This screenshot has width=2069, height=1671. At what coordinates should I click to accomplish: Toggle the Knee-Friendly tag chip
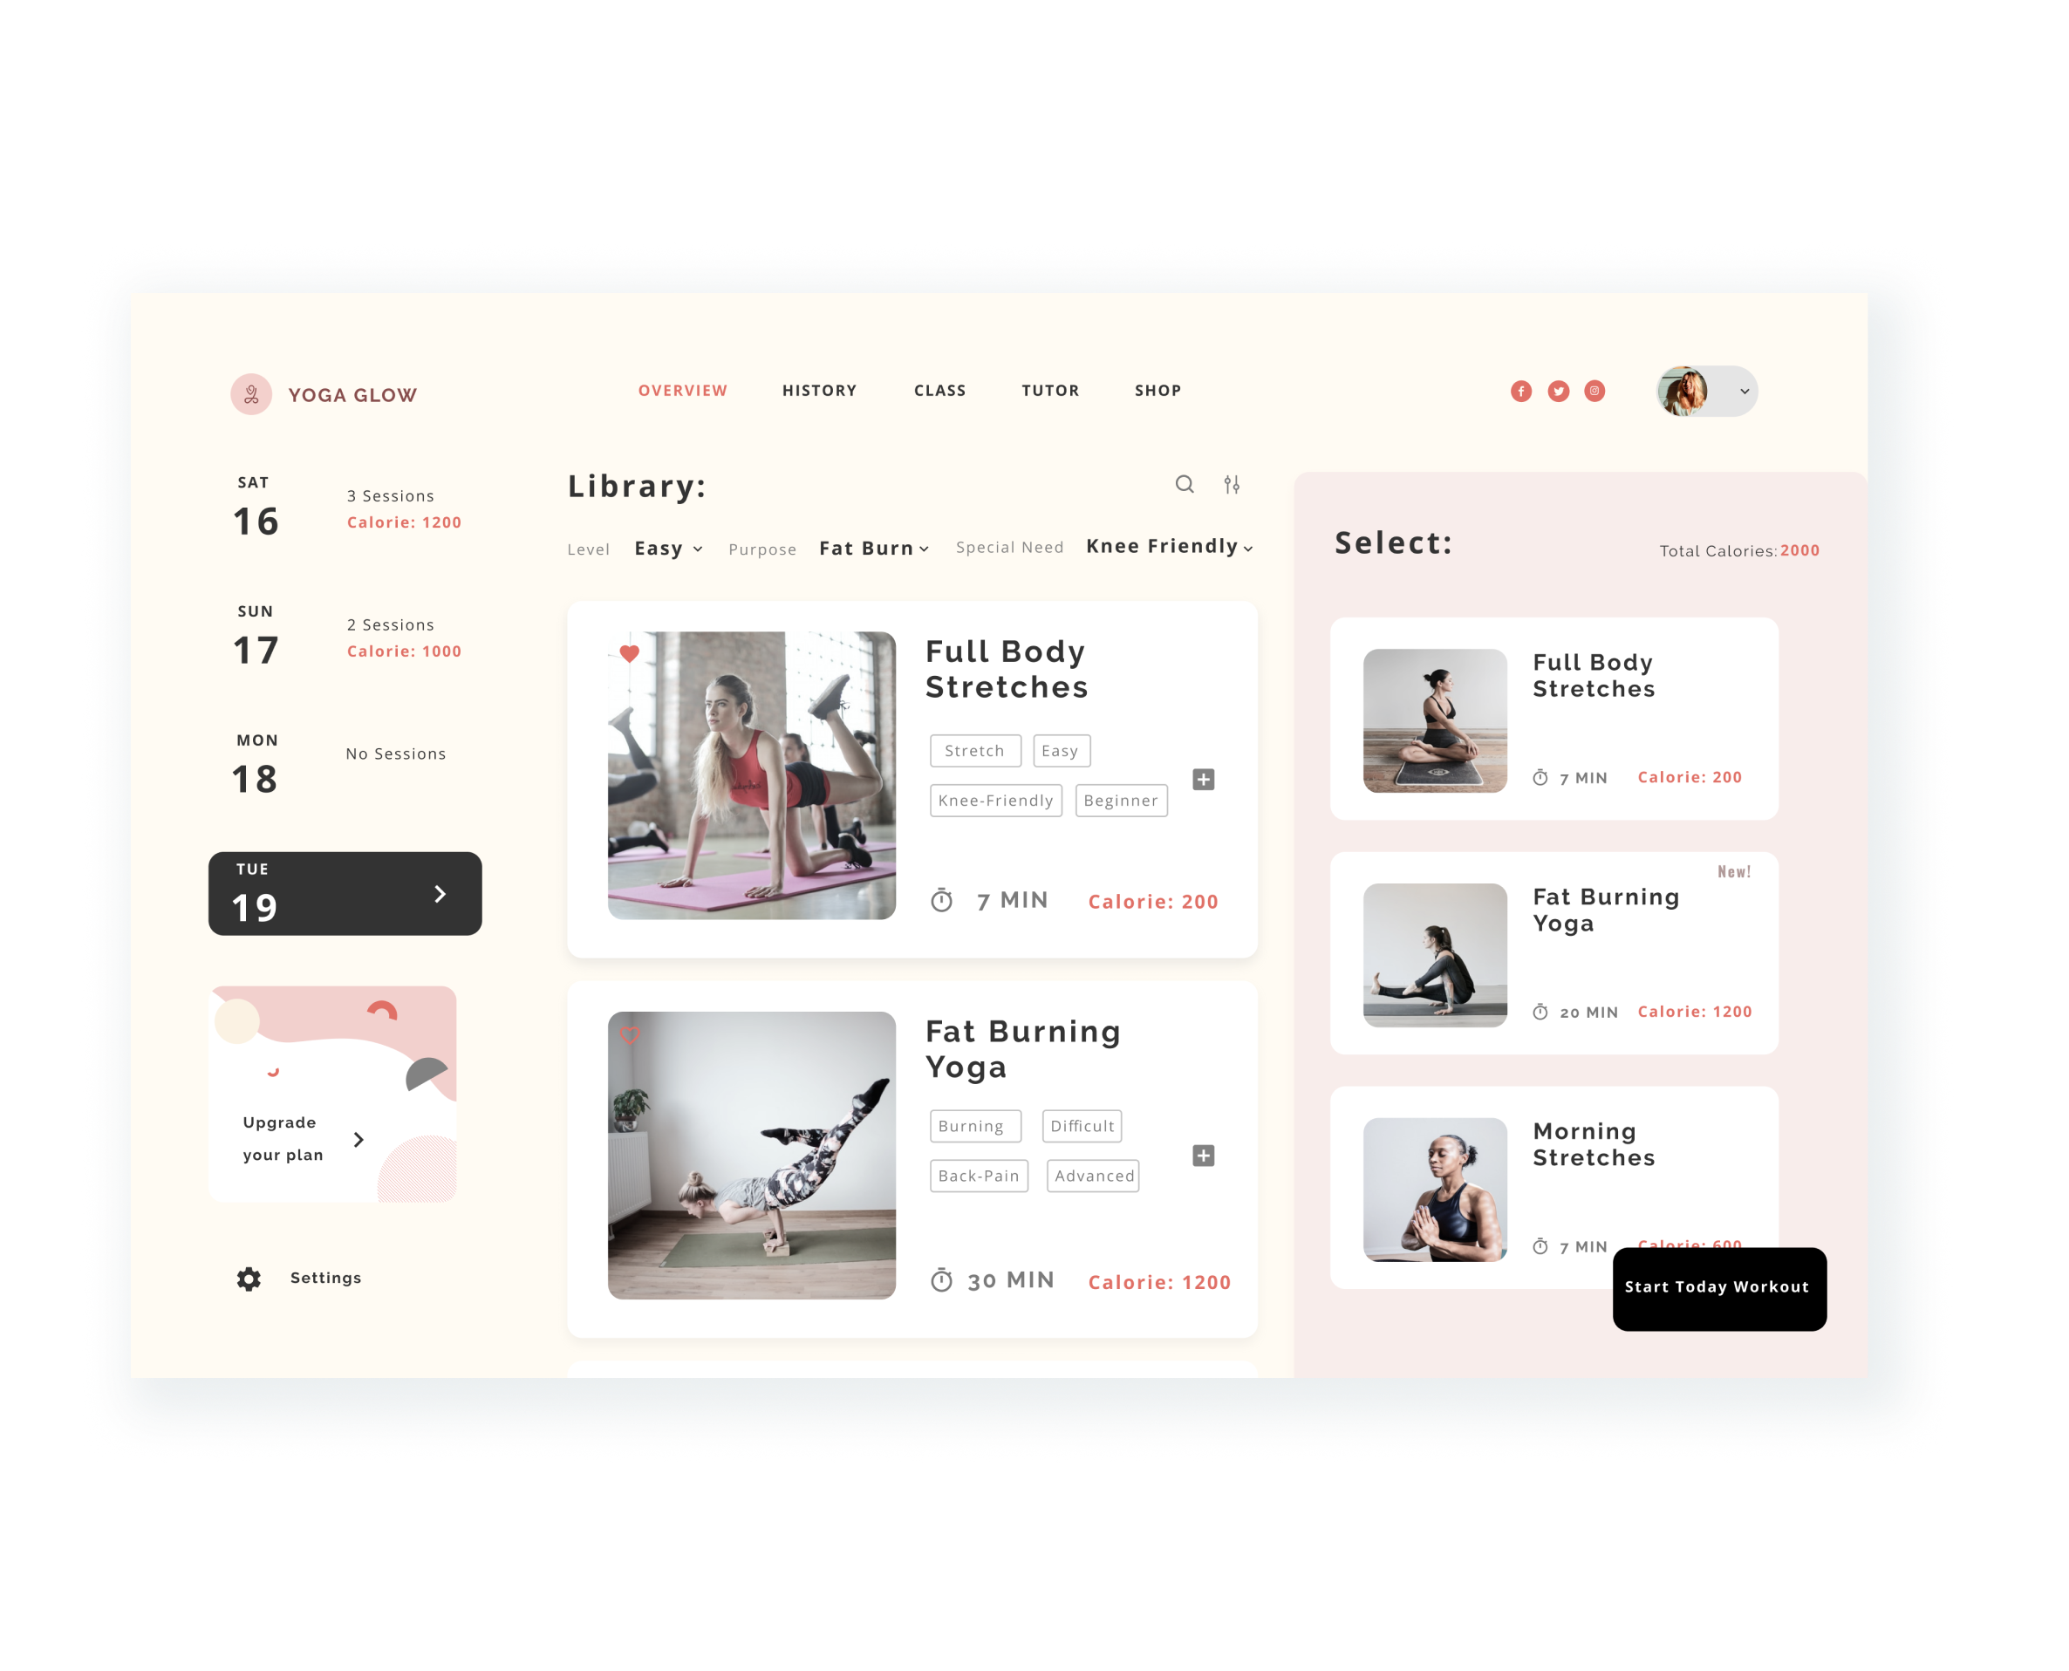pos(995,800)
